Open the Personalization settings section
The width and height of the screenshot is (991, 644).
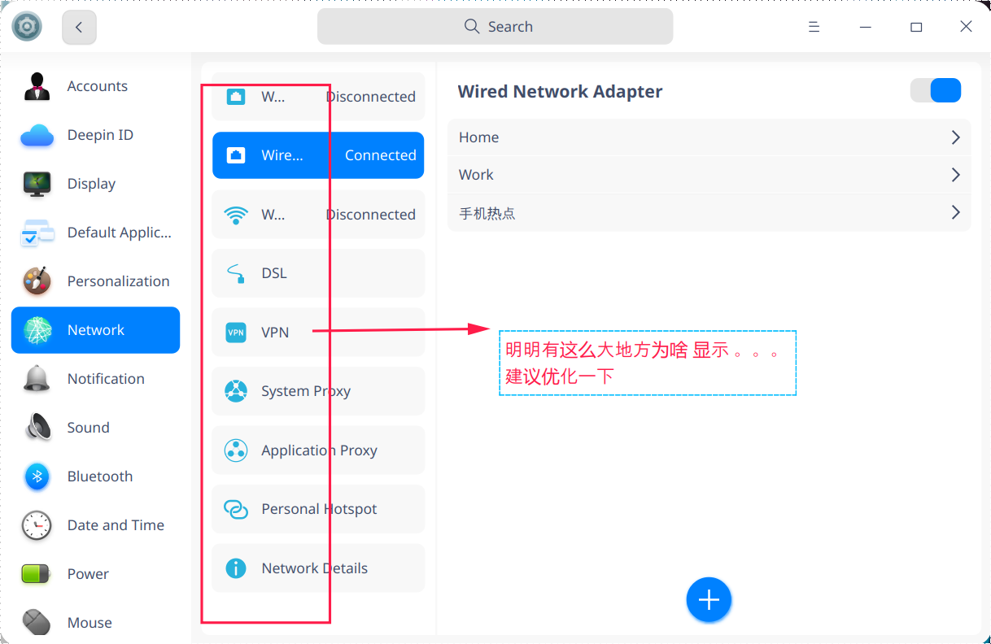[x=95, y=281]
